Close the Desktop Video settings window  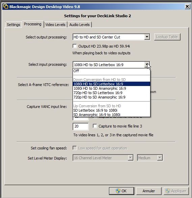tap(187, 6)
